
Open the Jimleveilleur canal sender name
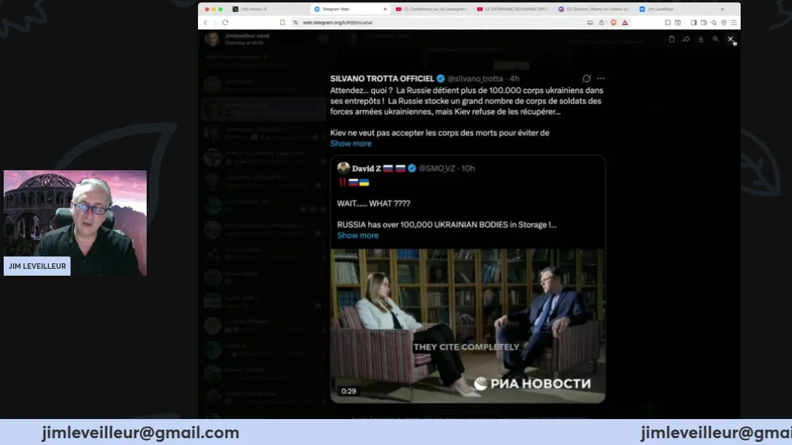tap(247, 36)
